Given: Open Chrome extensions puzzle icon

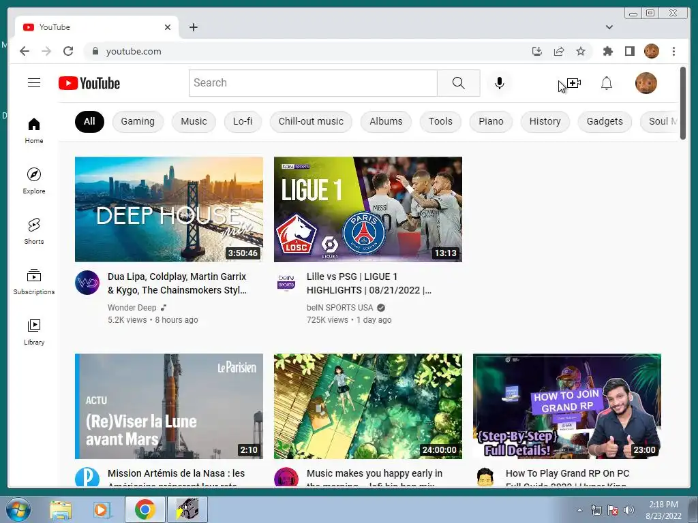Looking at the screenshot, I should (x=607, y=51).
